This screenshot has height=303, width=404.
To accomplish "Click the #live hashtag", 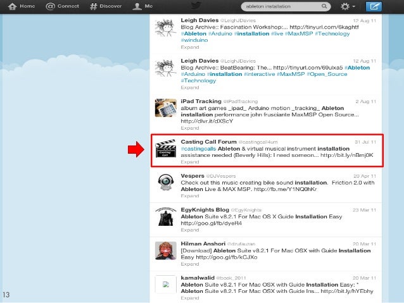I will (277, 34).
